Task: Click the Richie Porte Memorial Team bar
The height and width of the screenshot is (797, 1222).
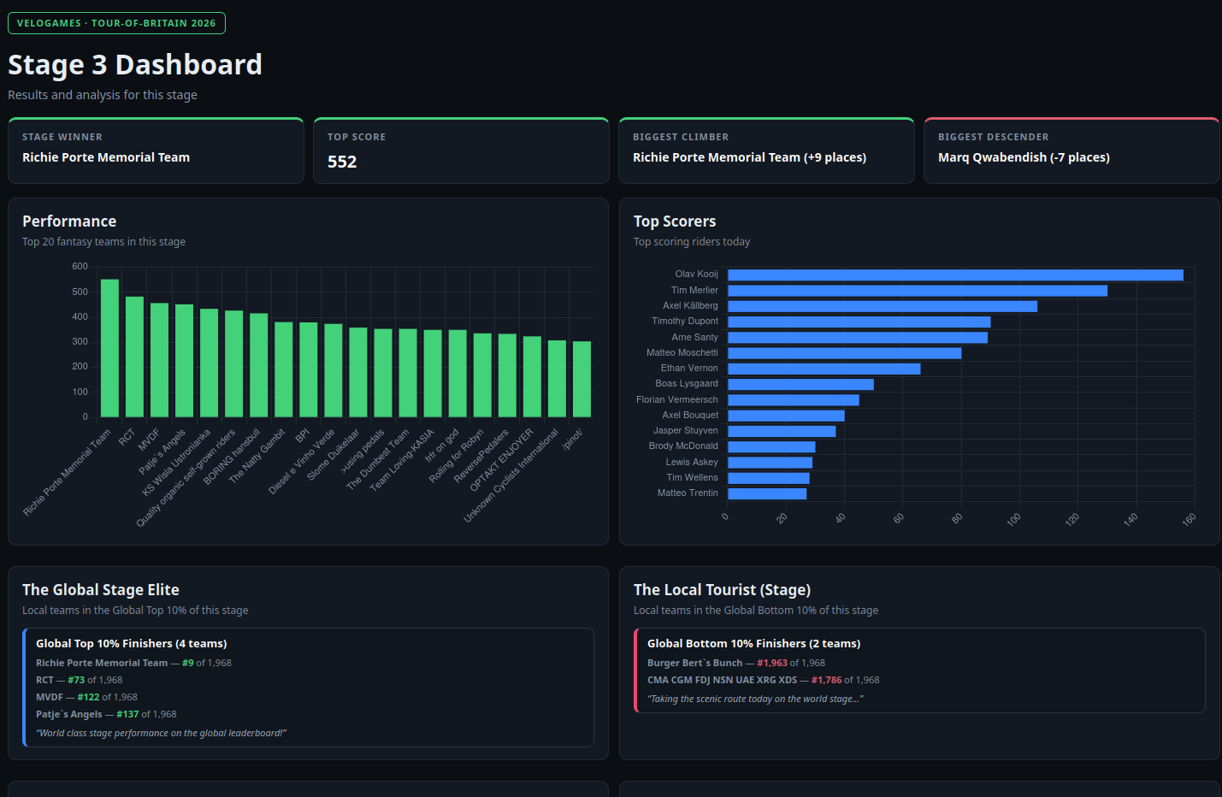Action: 109,348
